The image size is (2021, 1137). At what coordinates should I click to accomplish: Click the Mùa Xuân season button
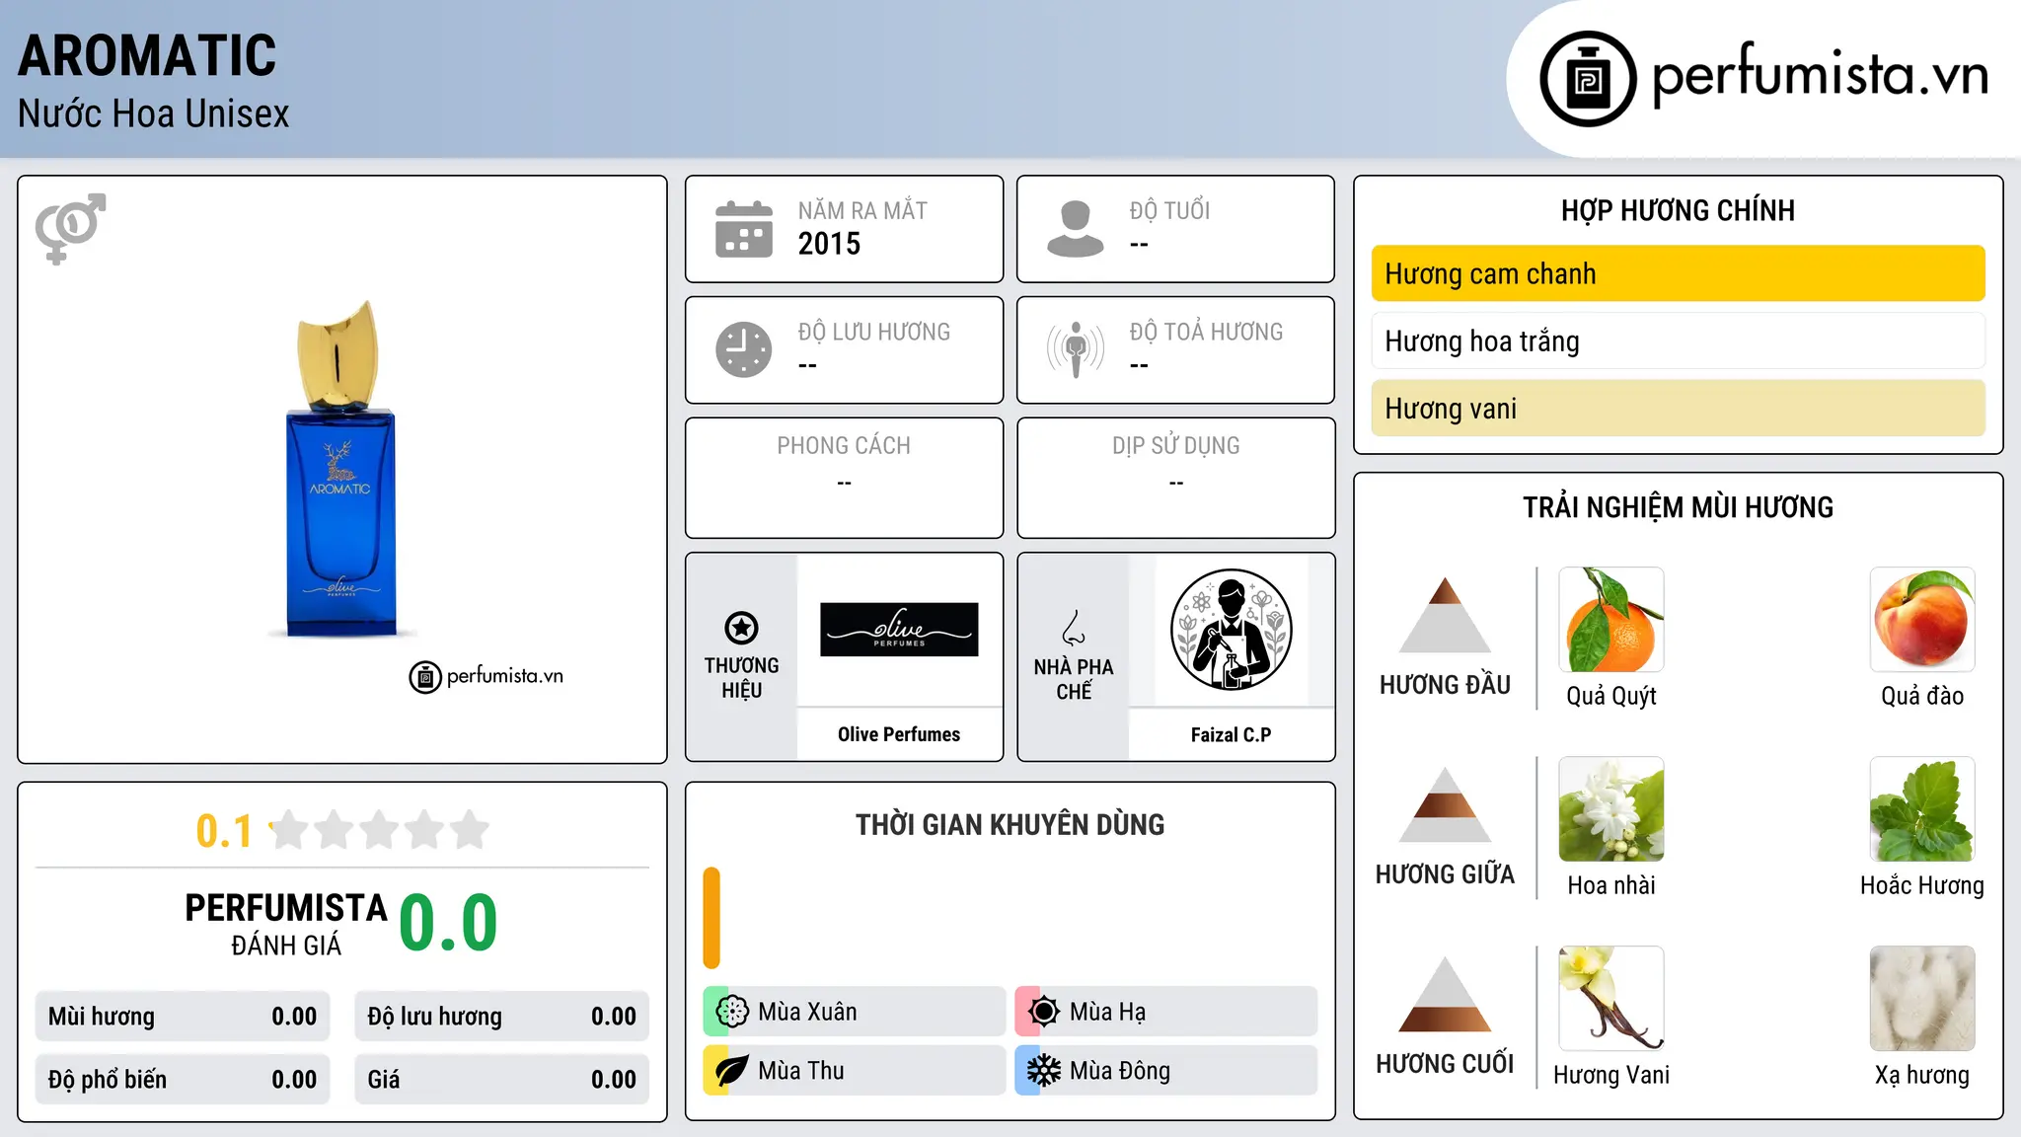(x=855, y=1012)
